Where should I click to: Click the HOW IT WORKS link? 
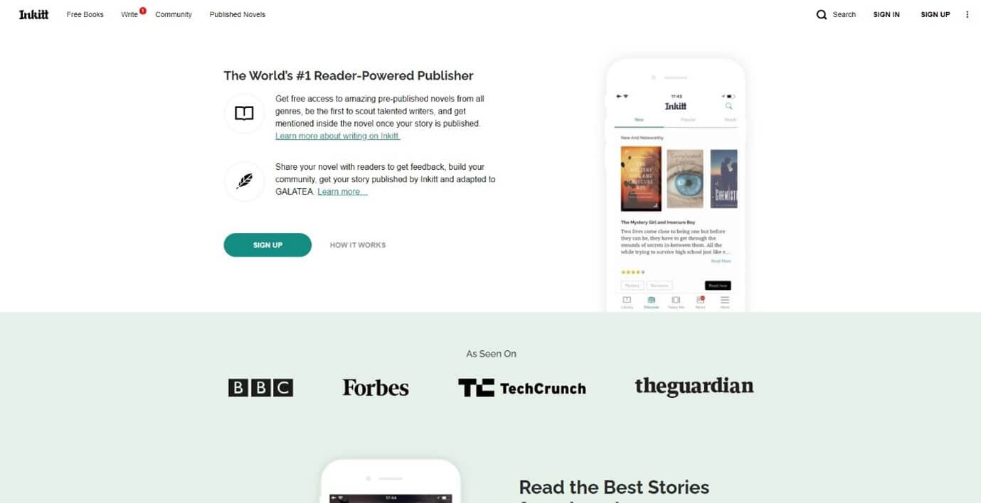tap(358, 245)
